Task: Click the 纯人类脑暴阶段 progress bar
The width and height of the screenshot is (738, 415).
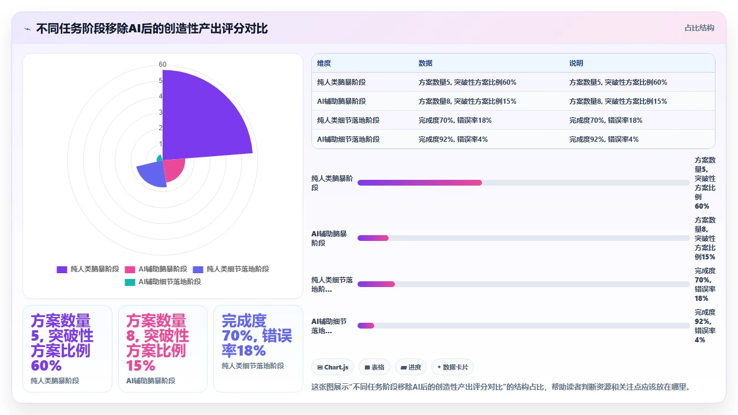Action: [524, 183]
